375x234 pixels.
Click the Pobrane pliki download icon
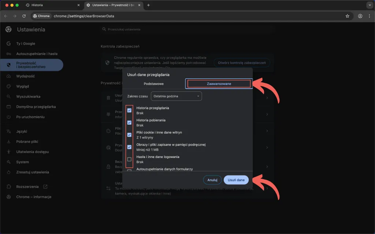[8, 141]
